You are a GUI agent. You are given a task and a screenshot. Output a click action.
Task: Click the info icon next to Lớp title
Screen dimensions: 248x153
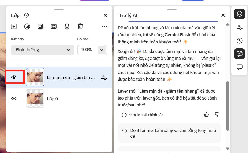(x=26, y=15)
